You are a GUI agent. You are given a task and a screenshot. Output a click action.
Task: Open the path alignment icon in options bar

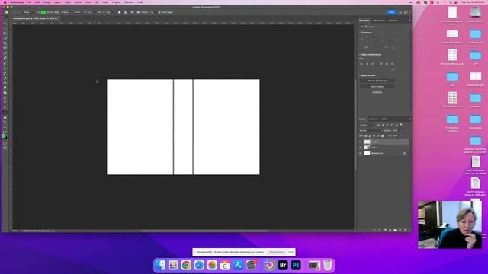coord(126,12)
